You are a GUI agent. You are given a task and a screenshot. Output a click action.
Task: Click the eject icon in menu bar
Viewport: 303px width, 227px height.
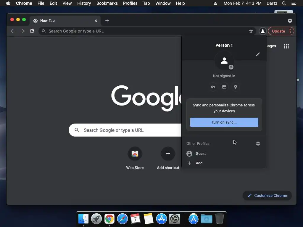tap(215, 3)
